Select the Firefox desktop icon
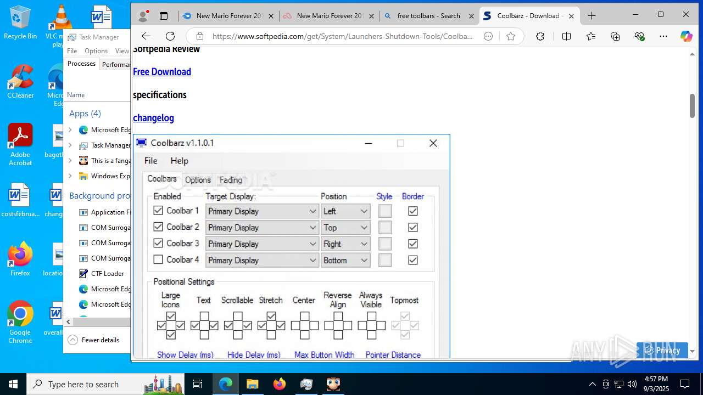 pos(20,259)
